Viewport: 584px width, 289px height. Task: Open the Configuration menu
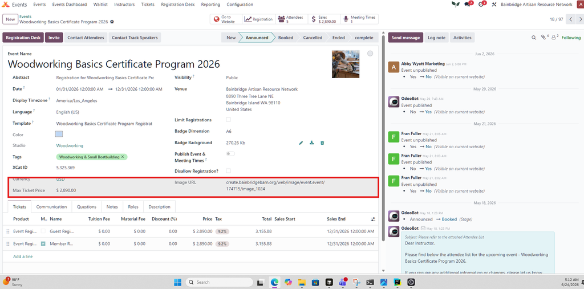[x=240, y=5]
